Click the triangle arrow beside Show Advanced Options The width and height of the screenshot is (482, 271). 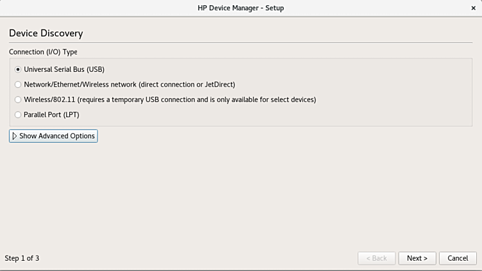tap(15, 136)
